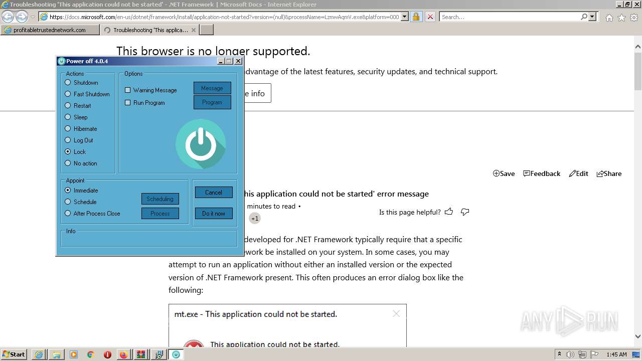
Task: Click the search magnifier icon
Action: (584, 17)
